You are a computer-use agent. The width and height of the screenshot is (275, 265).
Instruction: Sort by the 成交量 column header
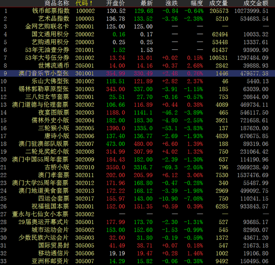[218, 3]
